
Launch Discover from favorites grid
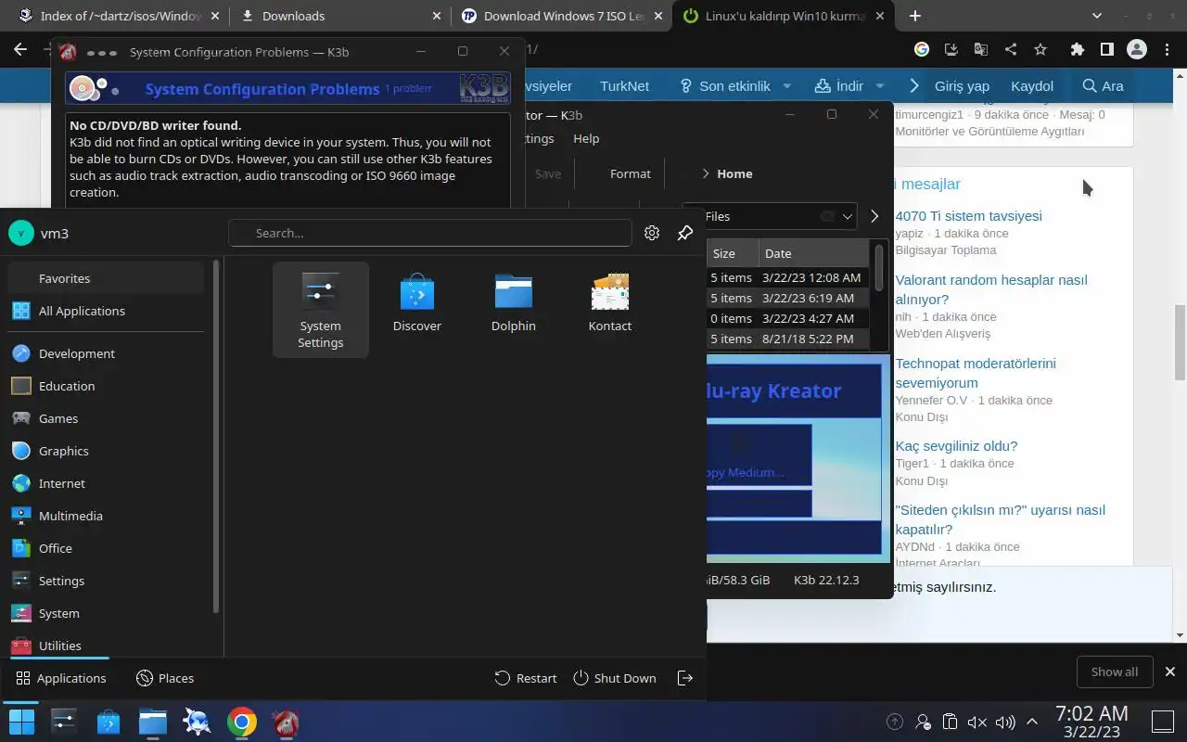click(417, 303)
